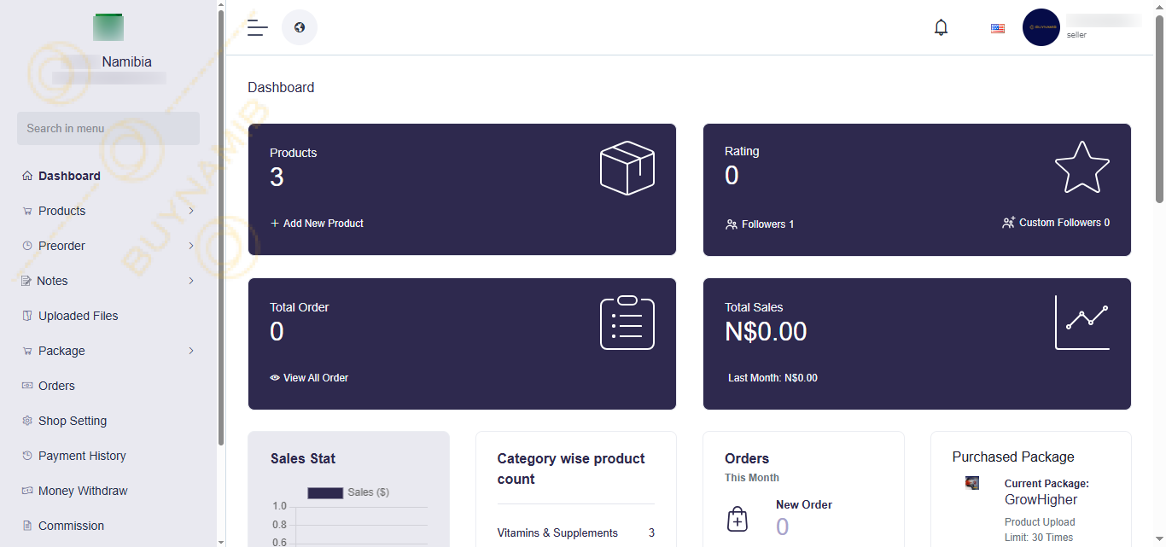
Task: Open Shop Setting in sidebar
Action: [72, 421]
